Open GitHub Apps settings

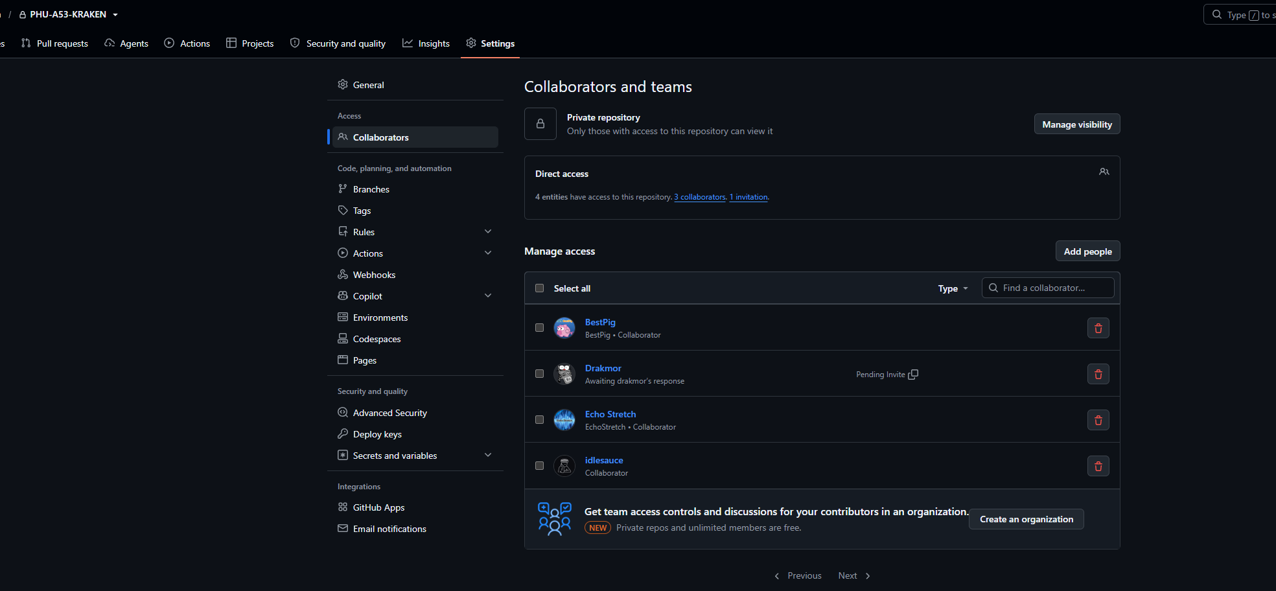tap(415, 507)
